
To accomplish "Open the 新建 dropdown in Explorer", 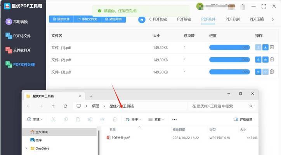I will [35, 119].
